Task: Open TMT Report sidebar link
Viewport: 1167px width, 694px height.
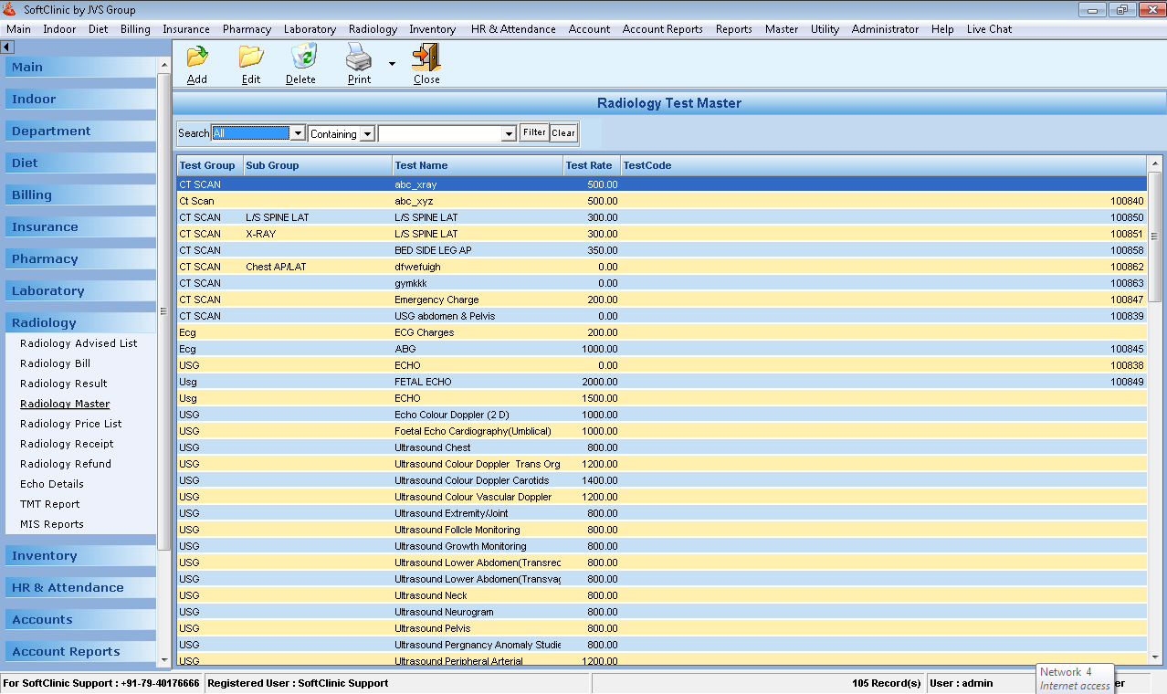Action: coord(49,504)
